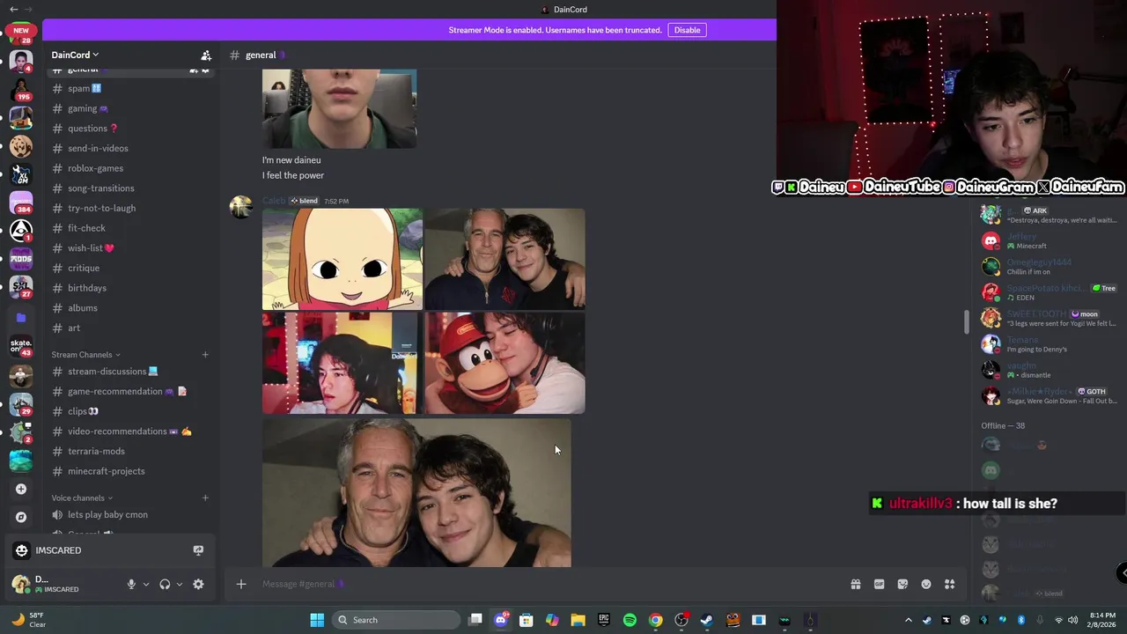Open the sticker picker icon
The width and height of the screenshot is (1127, 634).
click(x=902, y=584)
